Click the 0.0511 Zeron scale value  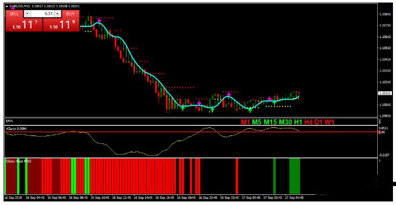point(384,128)
